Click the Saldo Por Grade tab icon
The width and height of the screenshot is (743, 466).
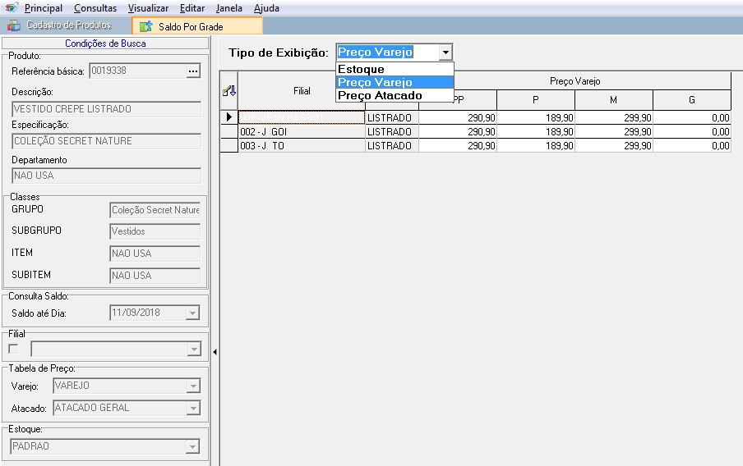145,26
